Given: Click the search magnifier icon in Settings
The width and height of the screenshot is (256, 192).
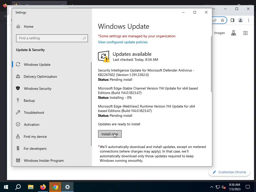Looking at the screenshot, I should [84, 38].
